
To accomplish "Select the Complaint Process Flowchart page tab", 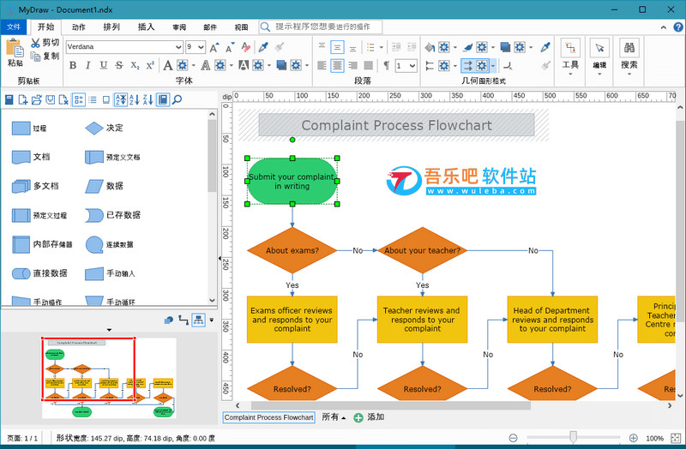I will coord(269,417).
